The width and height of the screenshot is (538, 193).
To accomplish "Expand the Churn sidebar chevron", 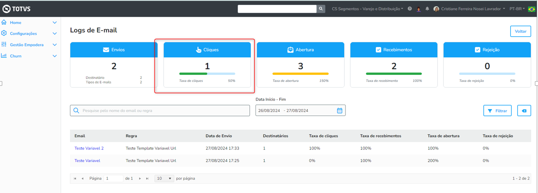I will 55,56.
